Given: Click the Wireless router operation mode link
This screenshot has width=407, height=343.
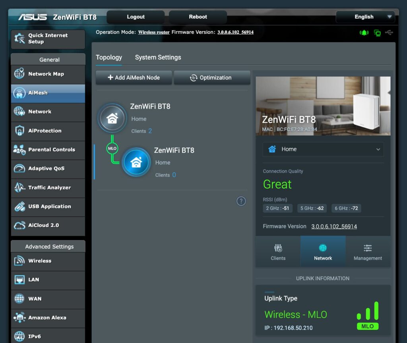Looking at the screenshot, I should (154, 32).
